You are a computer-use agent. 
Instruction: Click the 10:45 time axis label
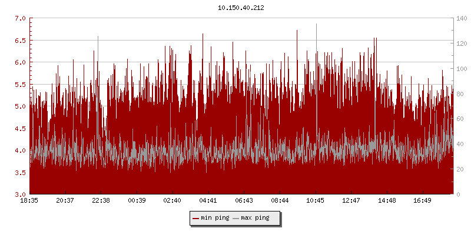coord(316,201)
